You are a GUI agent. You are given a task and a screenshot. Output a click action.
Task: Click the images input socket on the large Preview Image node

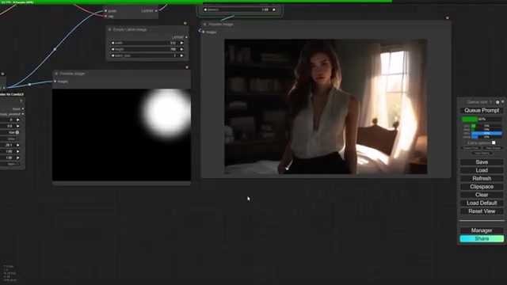click(x=204, y=32)
